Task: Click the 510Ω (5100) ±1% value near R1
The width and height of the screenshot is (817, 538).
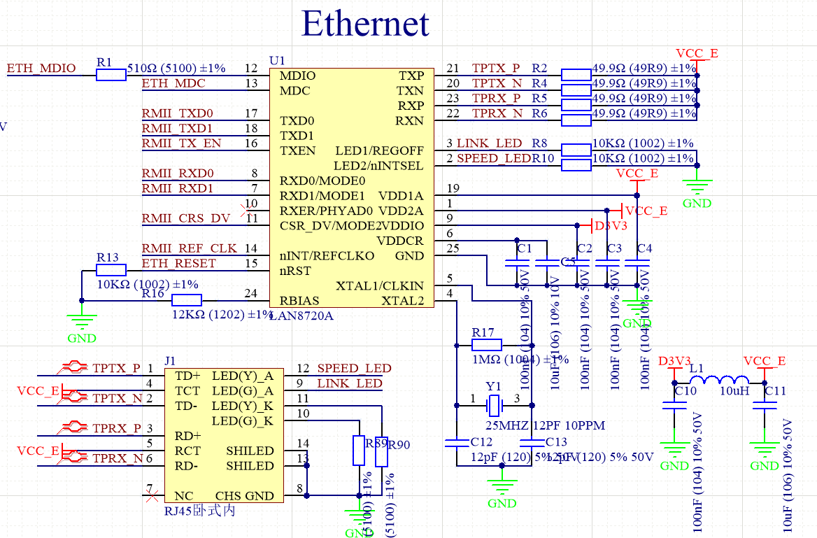Action: 177,69
